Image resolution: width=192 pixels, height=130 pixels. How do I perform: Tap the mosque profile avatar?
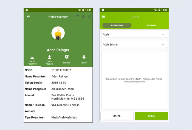58,33
